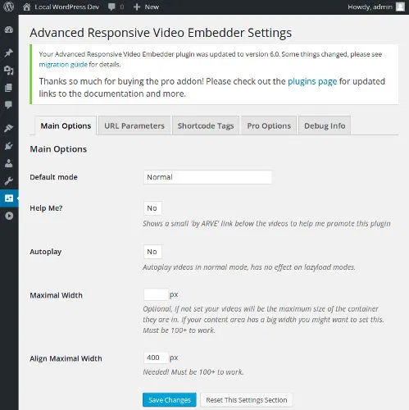Click the Default mode label
The height and width of the screenshot is (410, 409).
[53, 177]
